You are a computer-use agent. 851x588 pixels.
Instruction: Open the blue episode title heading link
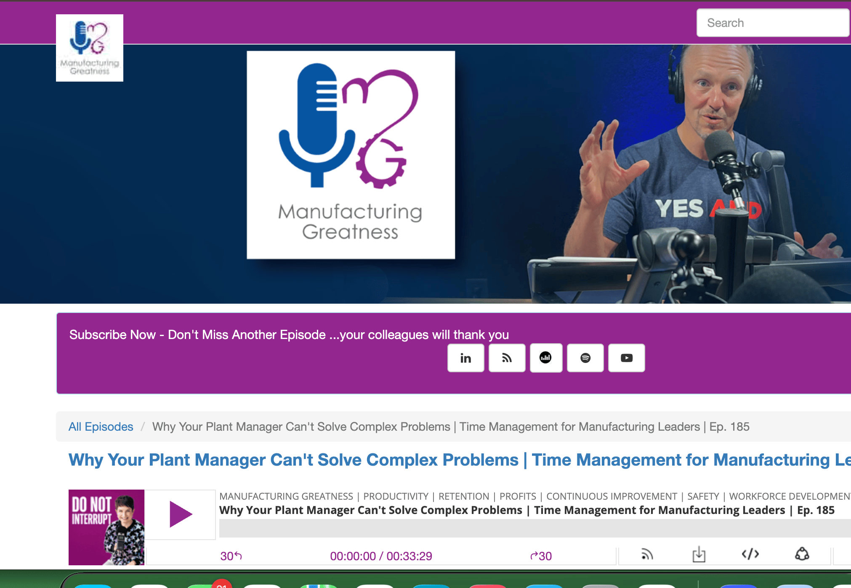click(460, 460)
